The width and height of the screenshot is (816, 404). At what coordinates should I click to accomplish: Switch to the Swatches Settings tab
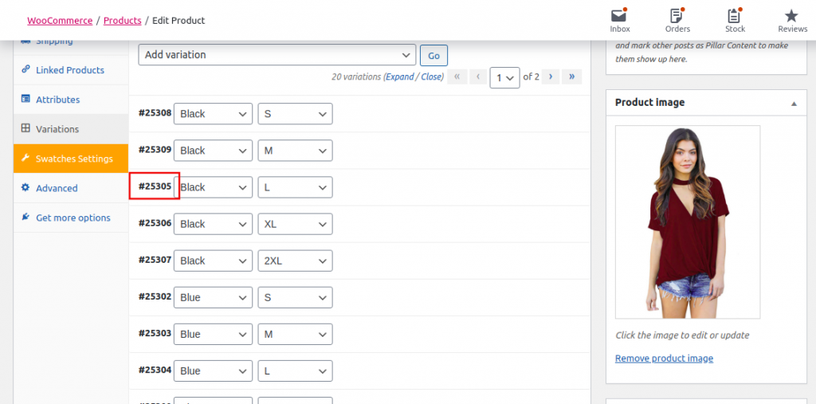point(71,159)
